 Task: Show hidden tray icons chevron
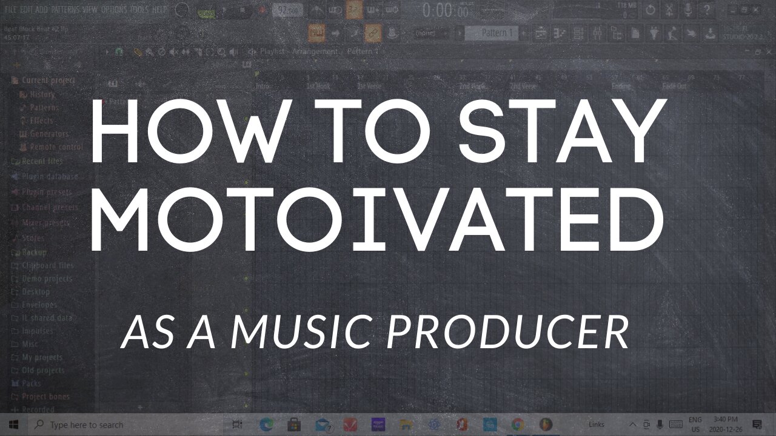click(x=633, y=424)
